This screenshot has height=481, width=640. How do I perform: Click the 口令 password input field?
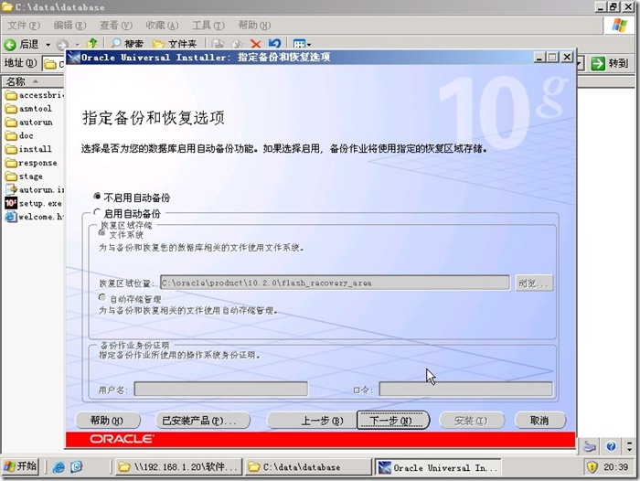point(465,390)
